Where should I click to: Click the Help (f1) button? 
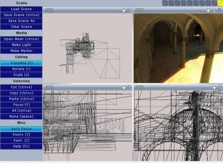(21, 146)
